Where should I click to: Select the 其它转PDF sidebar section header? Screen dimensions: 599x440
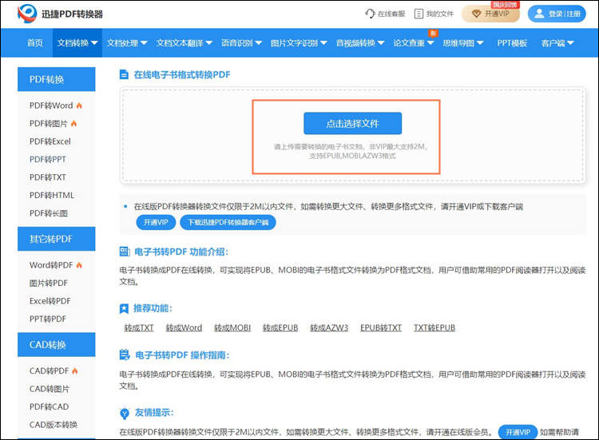point(57,239)
